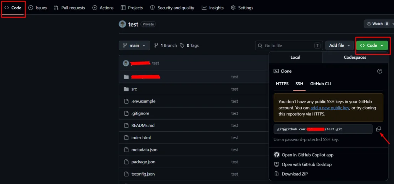
Task: Select the SSH clone option
Action: (x=299, y=84)
